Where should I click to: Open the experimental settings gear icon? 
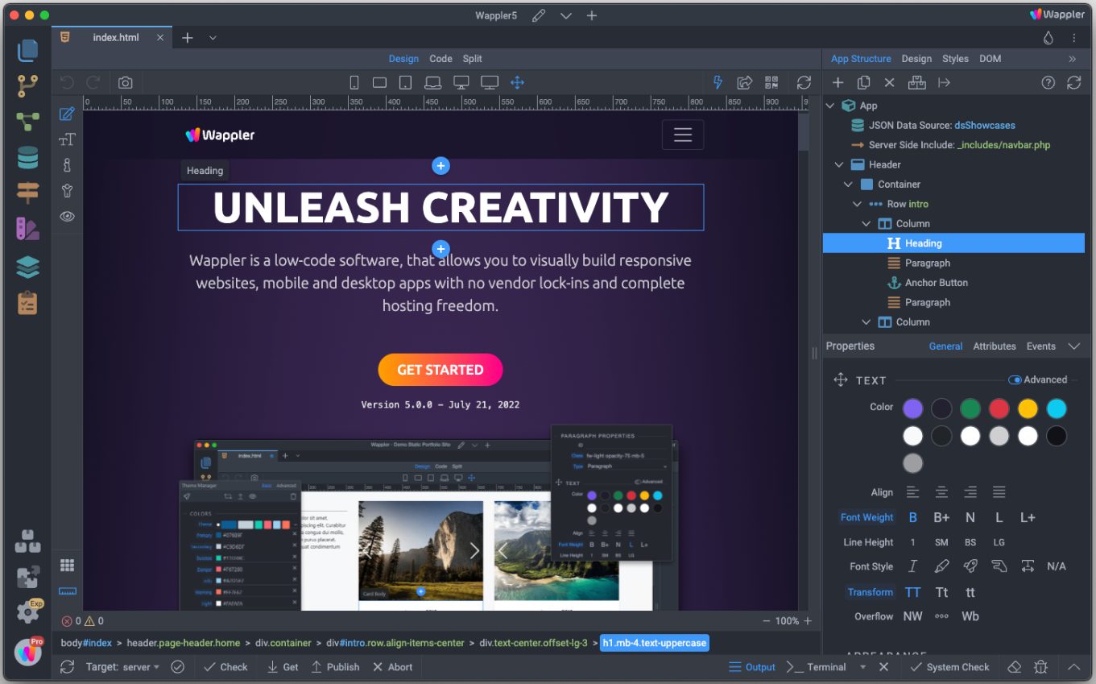(x=27, y=612)
